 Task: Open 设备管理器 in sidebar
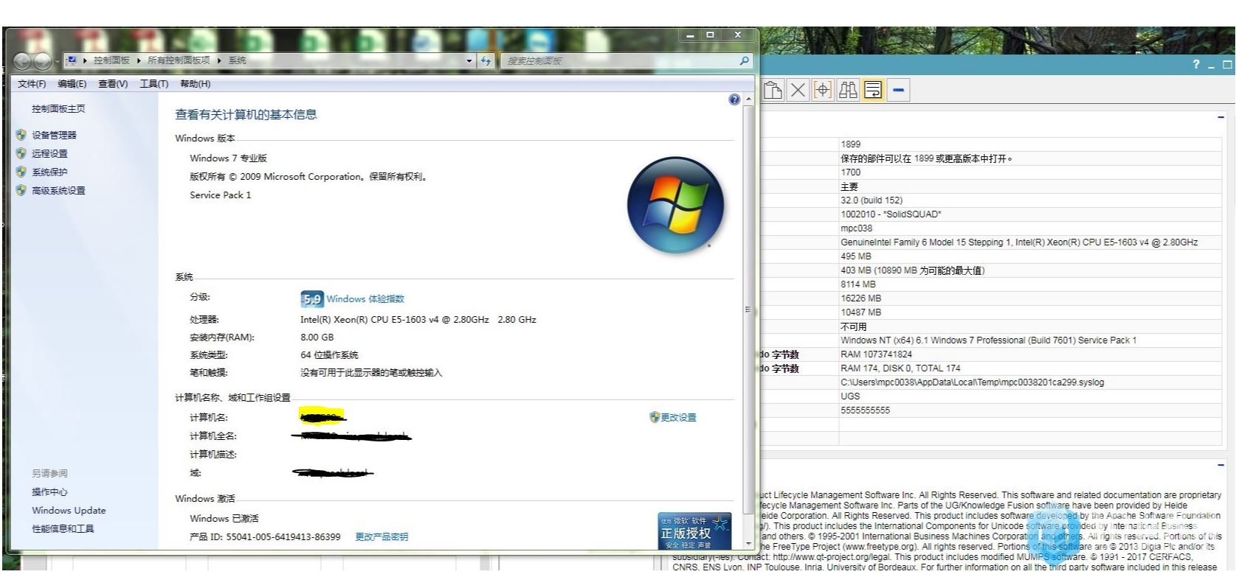(x=54, y=135)
